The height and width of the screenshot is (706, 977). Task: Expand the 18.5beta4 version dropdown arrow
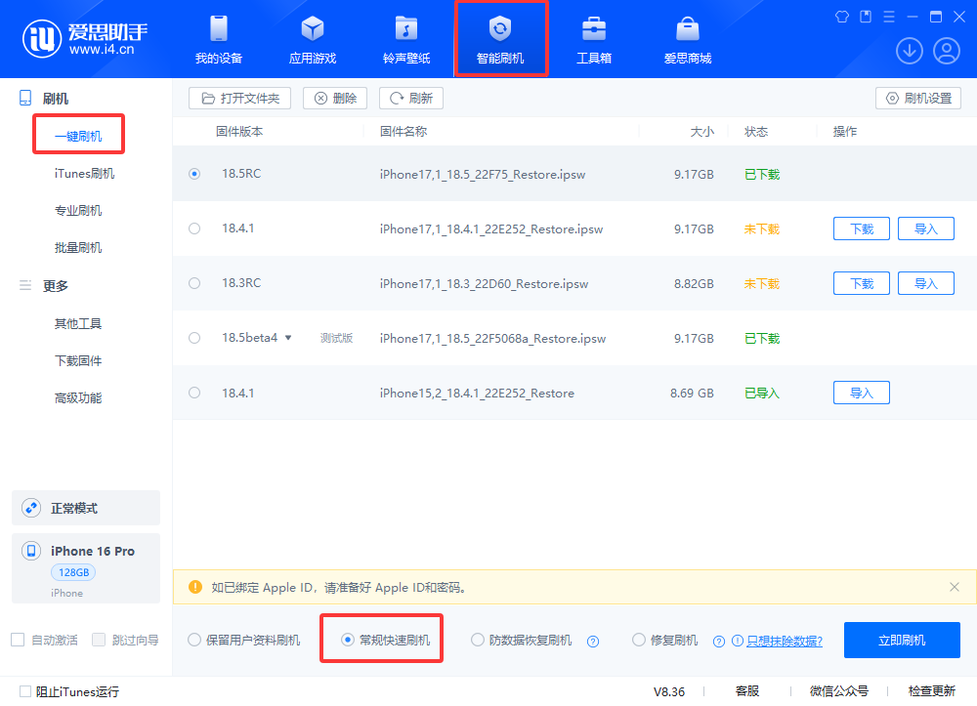coord(288,338)
